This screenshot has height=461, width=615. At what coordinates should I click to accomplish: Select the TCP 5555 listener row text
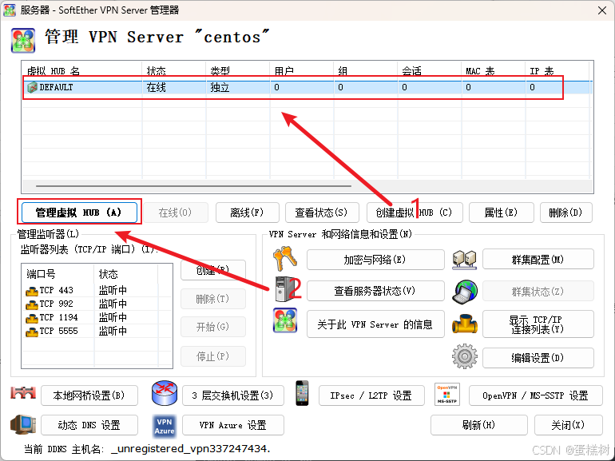point(58,331)
